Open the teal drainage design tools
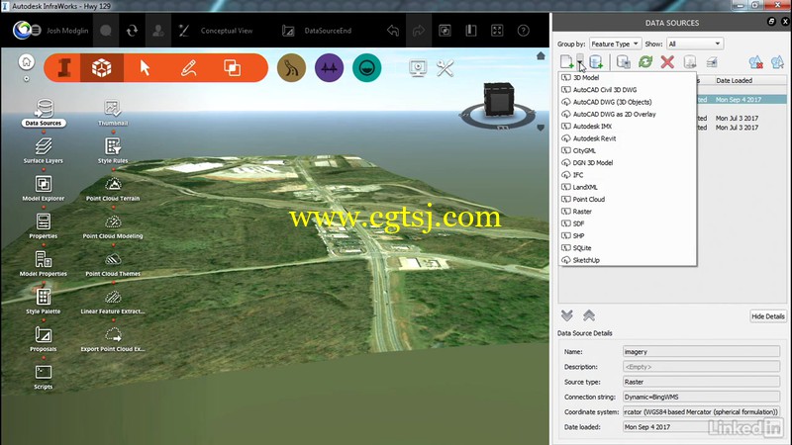 (366, 67)
